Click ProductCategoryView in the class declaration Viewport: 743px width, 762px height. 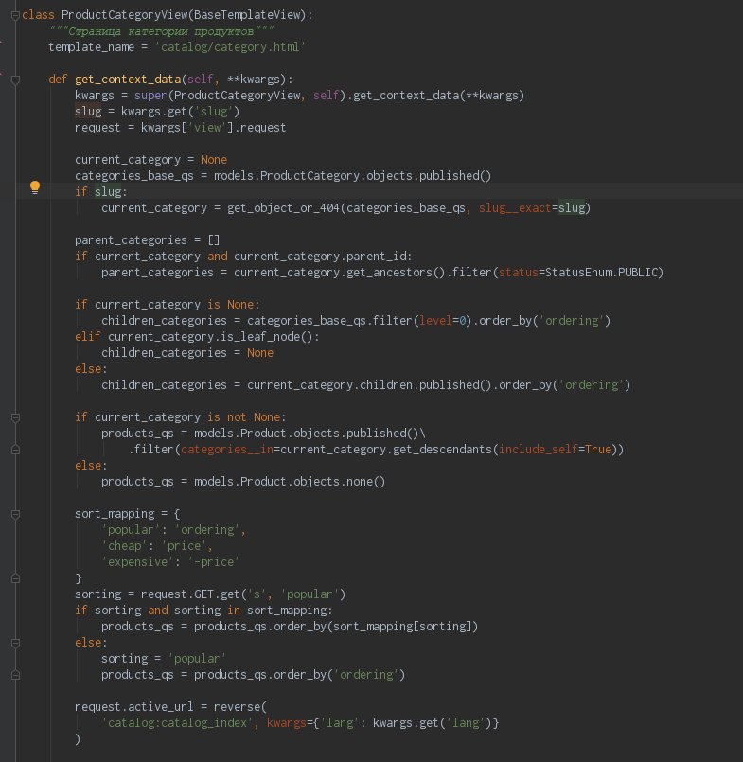click(x=124, y=15)
